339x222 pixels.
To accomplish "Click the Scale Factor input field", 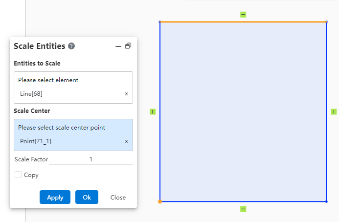I will pyautogui.click(x=90, y=159).
